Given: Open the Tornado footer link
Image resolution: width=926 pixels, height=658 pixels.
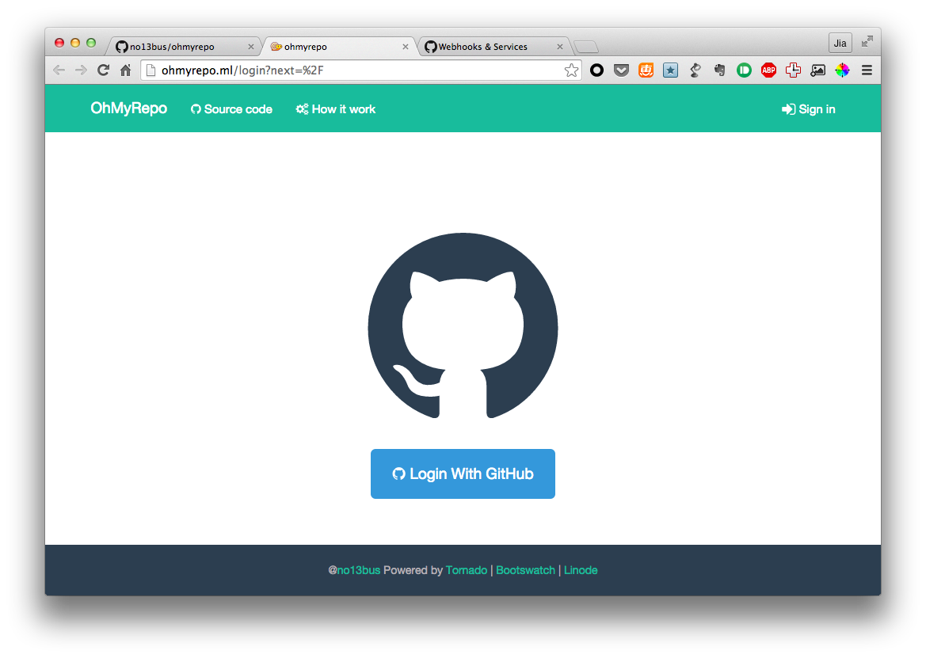Looking at the screenshot, I should tap(467, 570).
